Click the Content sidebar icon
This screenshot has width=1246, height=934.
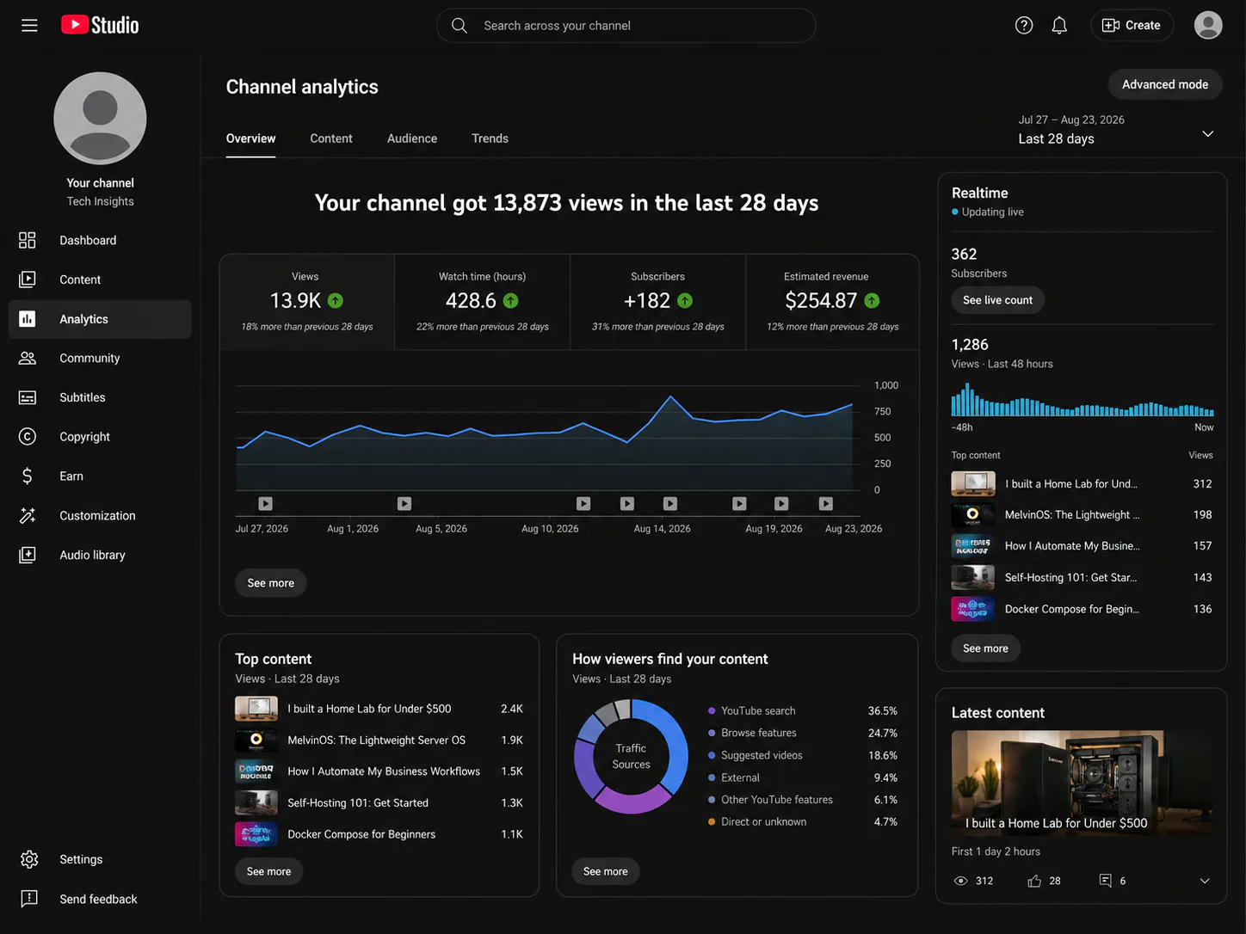[x=28, y=280]
